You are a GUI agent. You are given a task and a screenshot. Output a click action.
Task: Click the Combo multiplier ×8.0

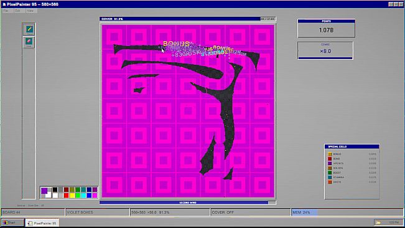point(325,51)
